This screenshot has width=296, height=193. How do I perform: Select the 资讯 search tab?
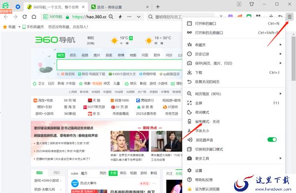tap(73, 55)
